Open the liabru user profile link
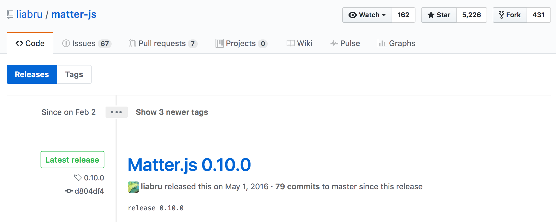The image size is (556, 222). (29, 14)
